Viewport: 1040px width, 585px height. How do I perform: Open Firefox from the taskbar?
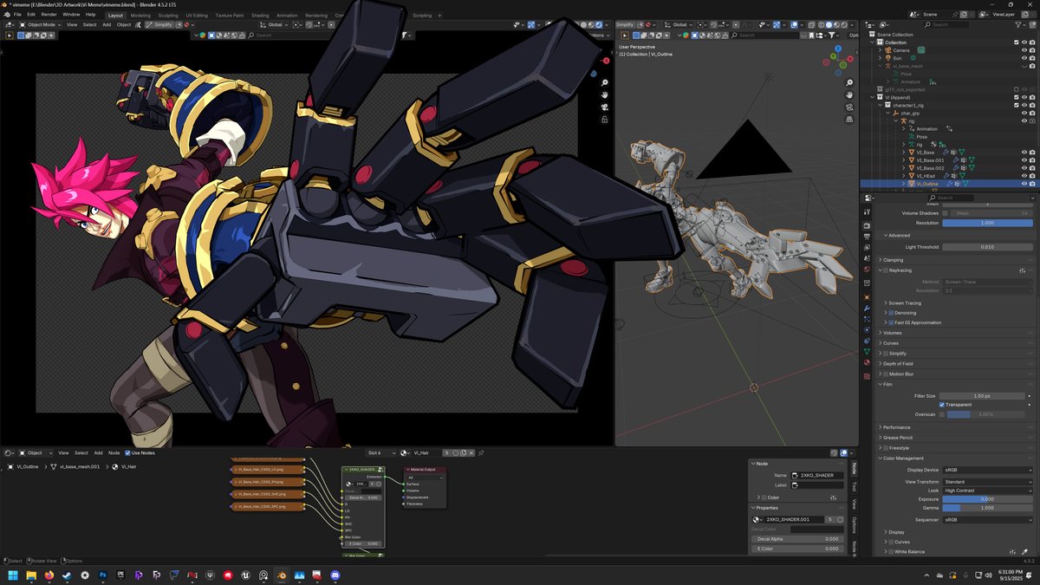click(49, 575)
